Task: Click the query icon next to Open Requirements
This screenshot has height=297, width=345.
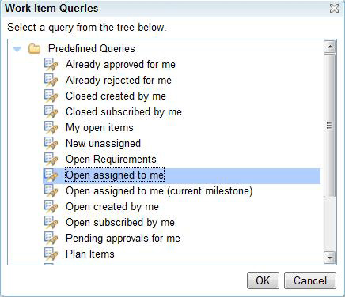Action: point(51,160)
